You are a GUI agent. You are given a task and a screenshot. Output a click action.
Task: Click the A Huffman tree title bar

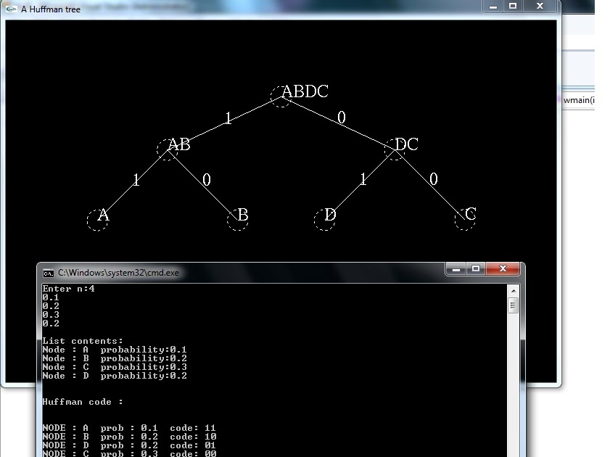pos(218,9)
